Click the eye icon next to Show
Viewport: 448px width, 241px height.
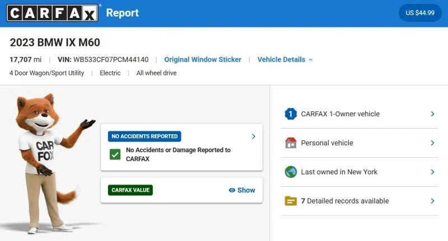(x=232, y=190)
